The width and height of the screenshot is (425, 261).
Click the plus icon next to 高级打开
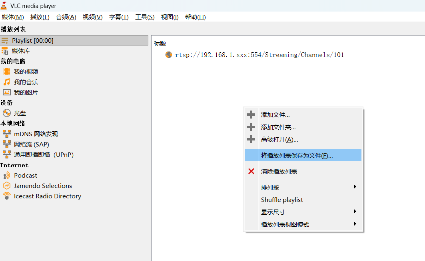pyautogui.click(x=251, y=139)
